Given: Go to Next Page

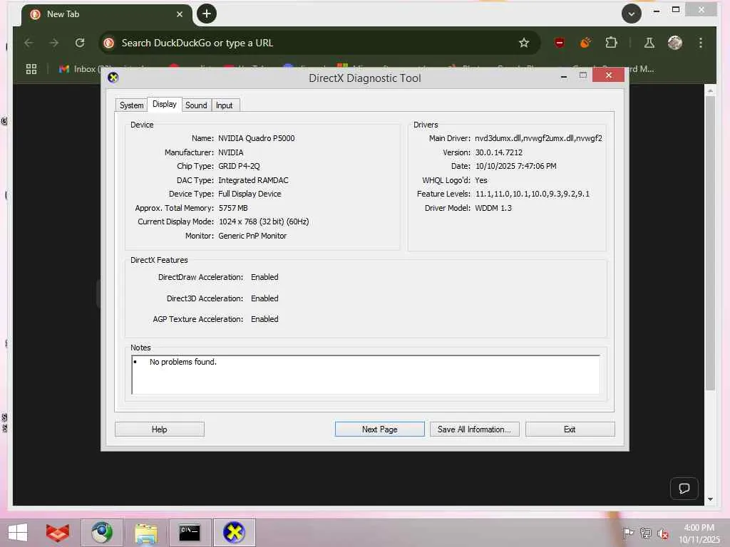Looking at the screenshot, I should point(379,429).
